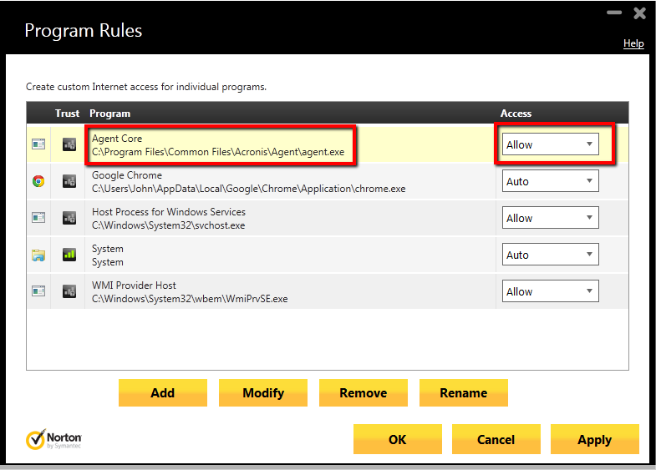
Task: Click the Access column header
Action: pyautogui.click(x=516, y=114)
